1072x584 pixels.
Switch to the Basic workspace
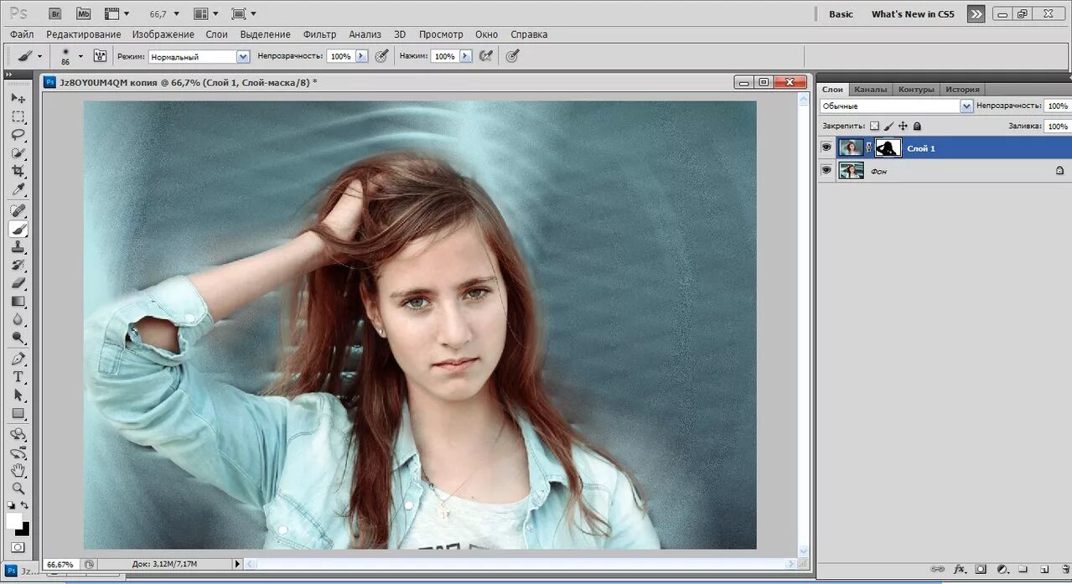[x=841, y=14]
